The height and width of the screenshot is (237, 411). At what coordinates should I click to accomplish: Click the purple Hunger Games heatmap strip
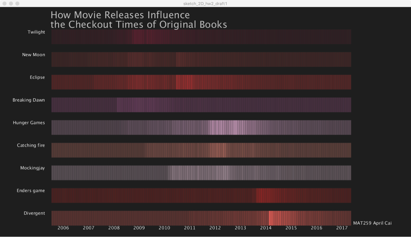(201, 127)
